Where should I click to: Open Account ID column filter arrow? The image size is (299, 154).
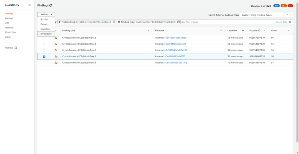coord(265,30)
